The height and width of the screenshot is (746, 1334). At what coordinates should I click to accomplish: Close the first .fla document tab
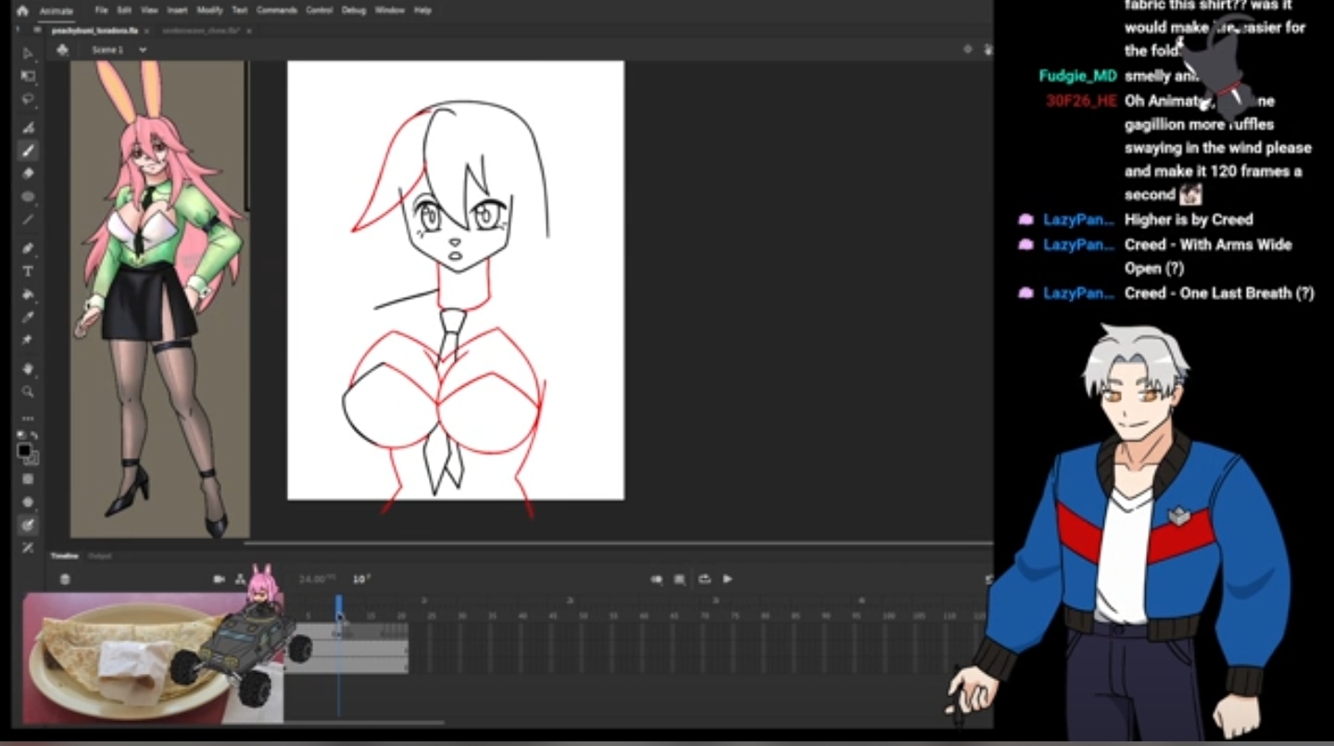(x=146, y=31)
